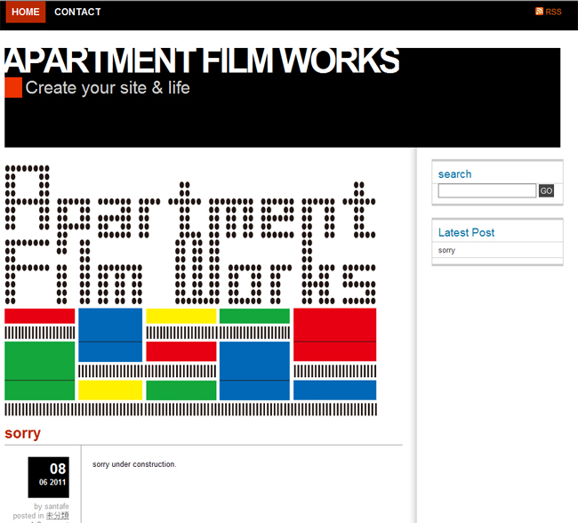This screenshot has width=578, height=523.
Task: Click the 'sorry under construction.' text
Action: tap(134, 464)
